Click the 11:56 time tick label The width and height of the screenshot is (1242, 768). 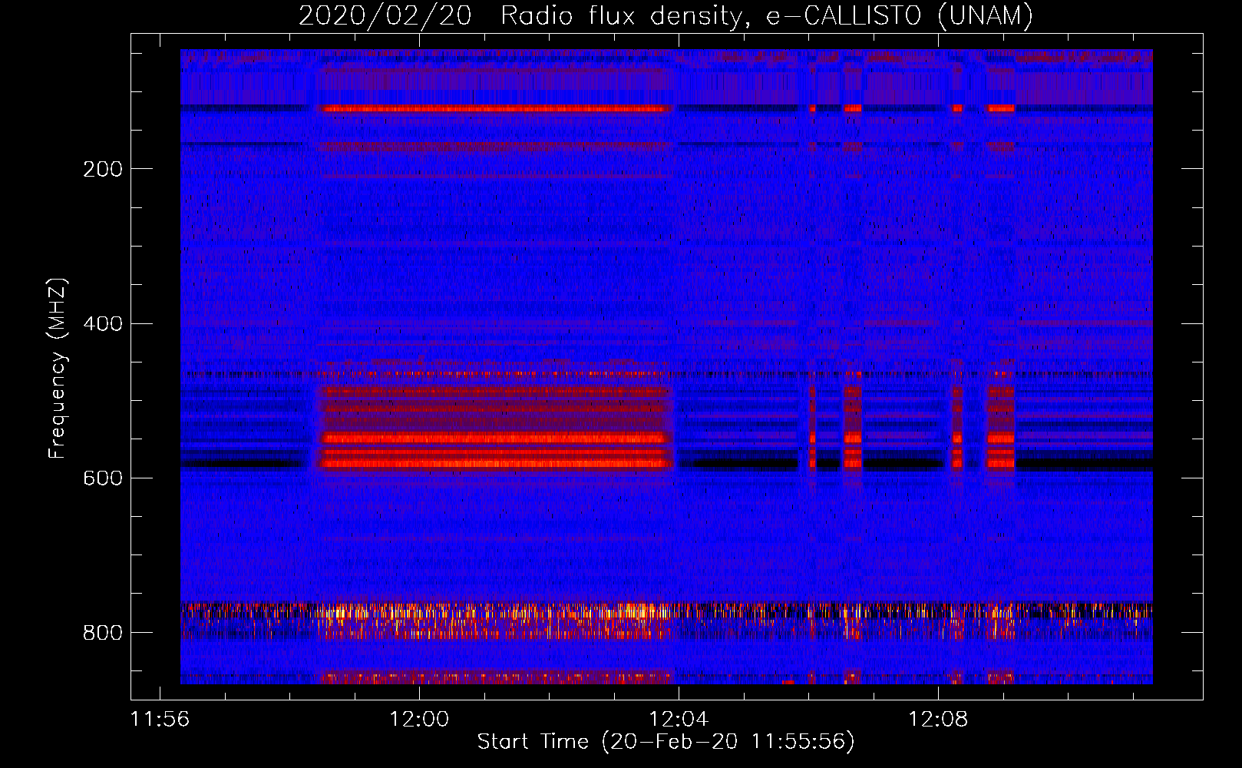(x=159, y=720)
